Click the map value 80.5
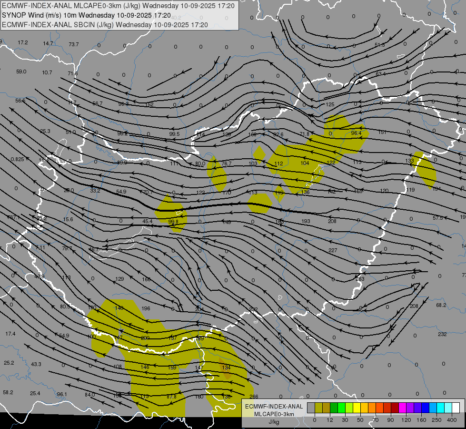 click(65, 306)
